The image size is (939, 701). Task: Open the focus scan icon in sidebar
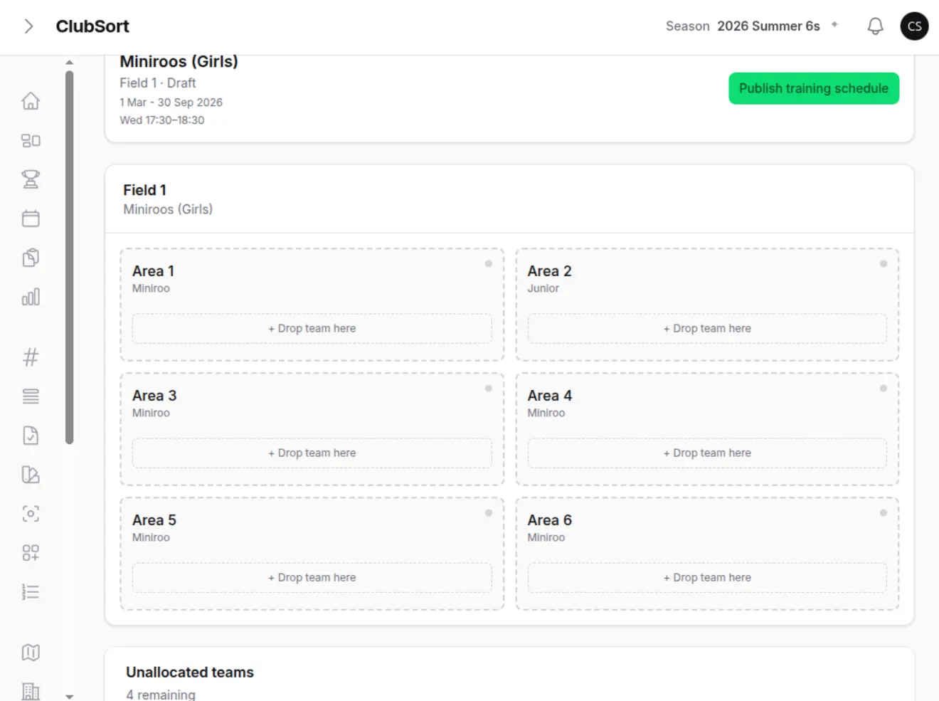pyautogui.click(x=31, y=514)
